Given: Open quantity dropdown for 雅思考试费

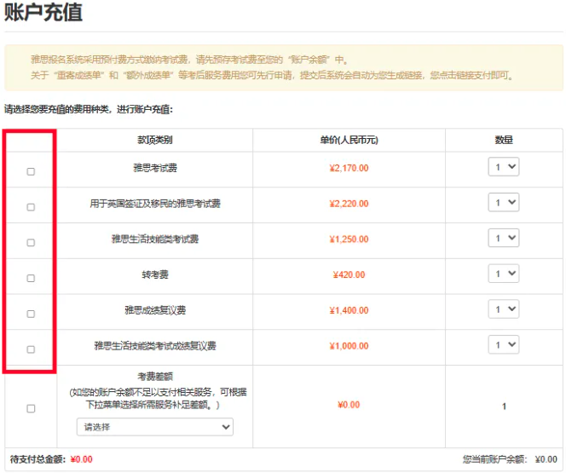Looking at the screenshot, I should [504, 167].
